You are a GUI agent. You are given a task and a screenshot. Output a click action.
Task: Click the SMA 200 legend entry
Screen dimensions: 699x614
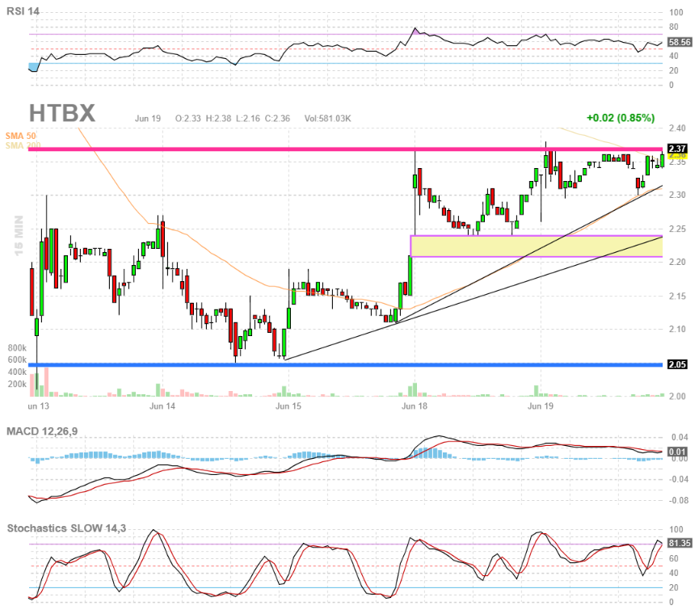23,145
